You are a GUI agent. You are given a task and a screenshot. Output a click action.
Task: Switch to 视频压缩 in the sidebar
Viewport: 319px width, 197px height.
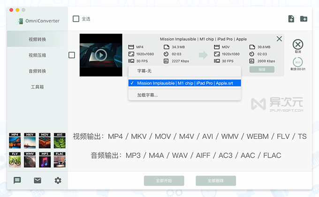(x=38, y=55)
